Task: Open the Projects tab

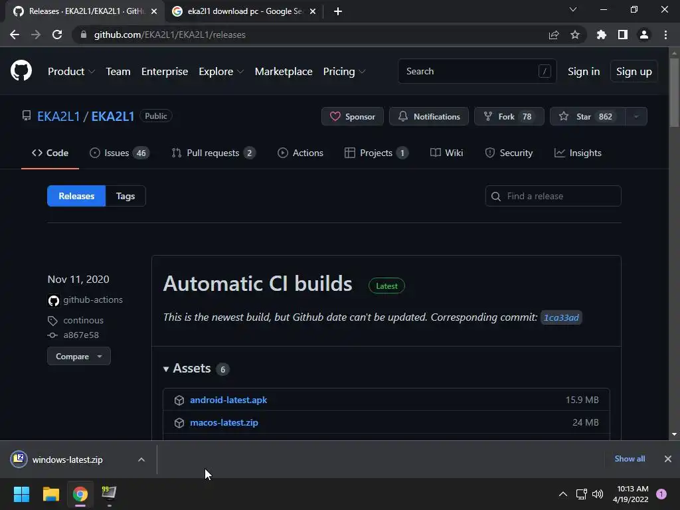Action: pos(376,153)
